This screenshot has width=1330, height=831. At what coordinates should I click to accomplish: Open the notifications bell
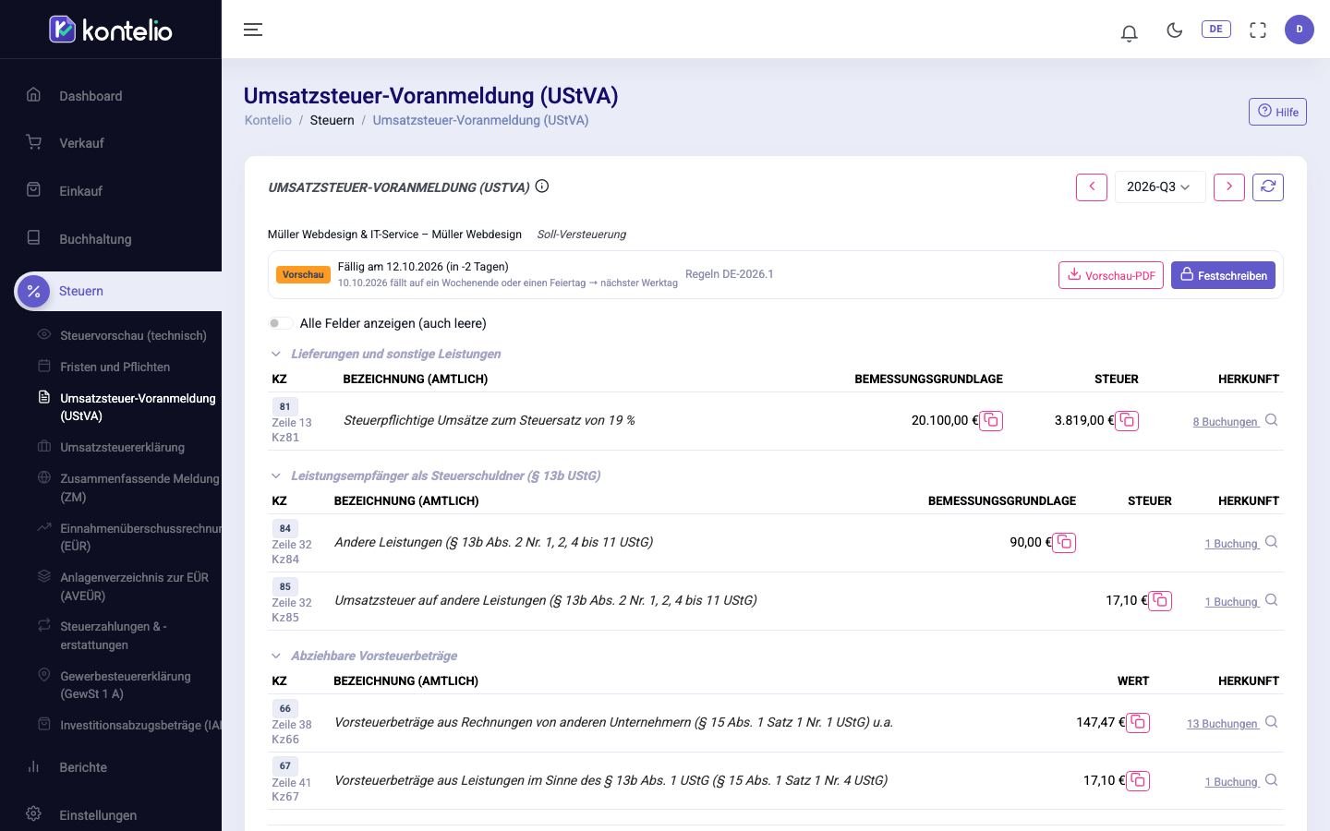[1129, 32]
